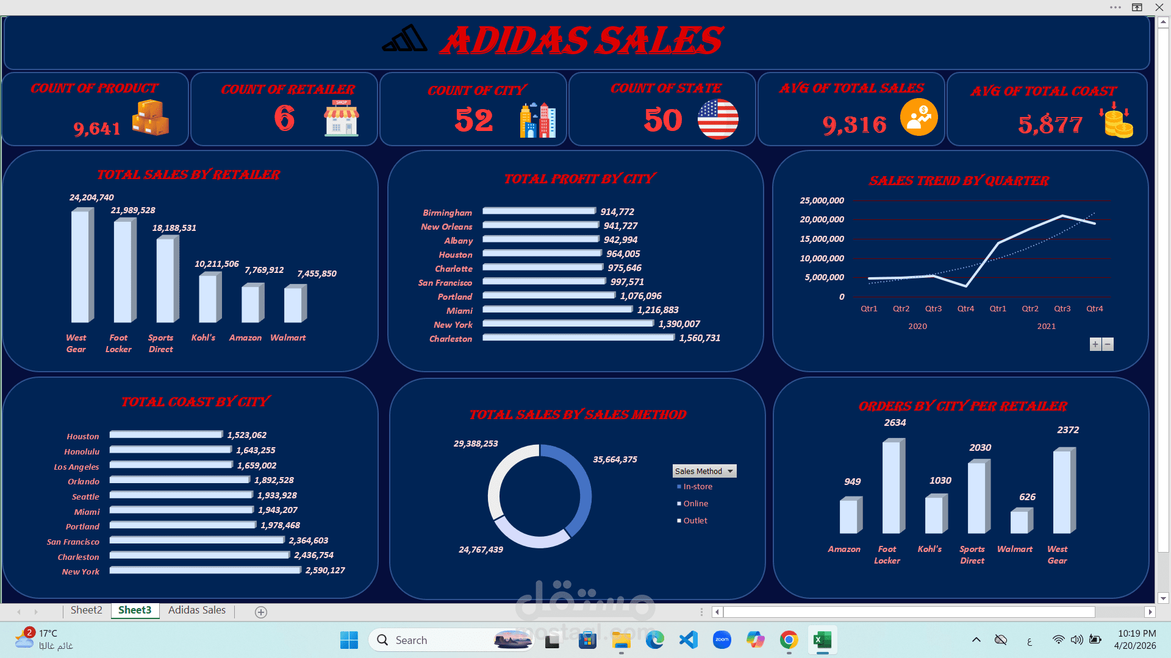Click the Count of City value 52
Image resolution: width=1171 pixels, height=658 pixels.
[x=474, y=120]
